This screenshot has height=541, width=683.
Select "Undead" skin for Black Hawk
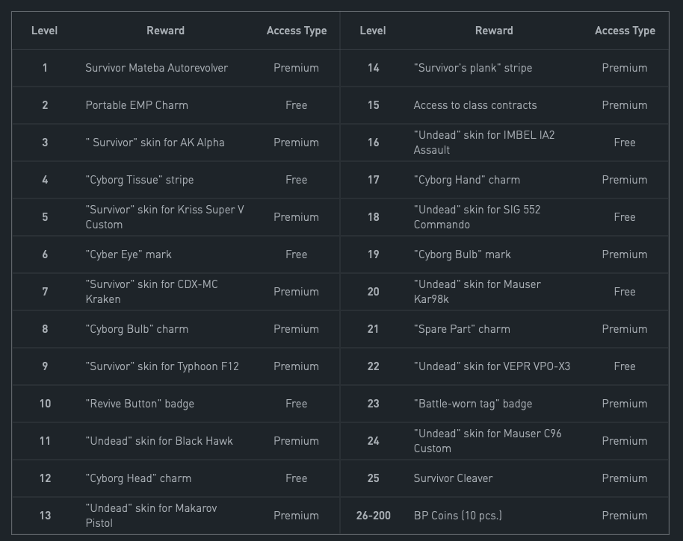pyautogui.click(x=159, y=441)
